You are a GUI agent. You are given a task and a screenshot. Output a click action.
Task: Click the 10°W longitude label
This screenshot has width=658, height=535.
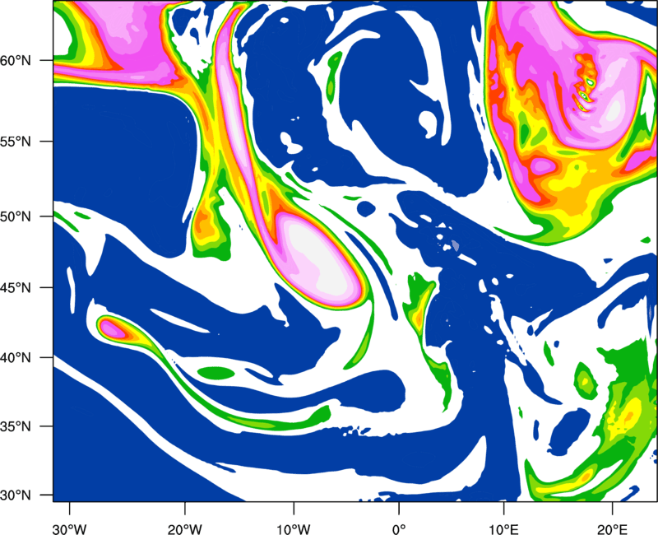tap(294, 528)
